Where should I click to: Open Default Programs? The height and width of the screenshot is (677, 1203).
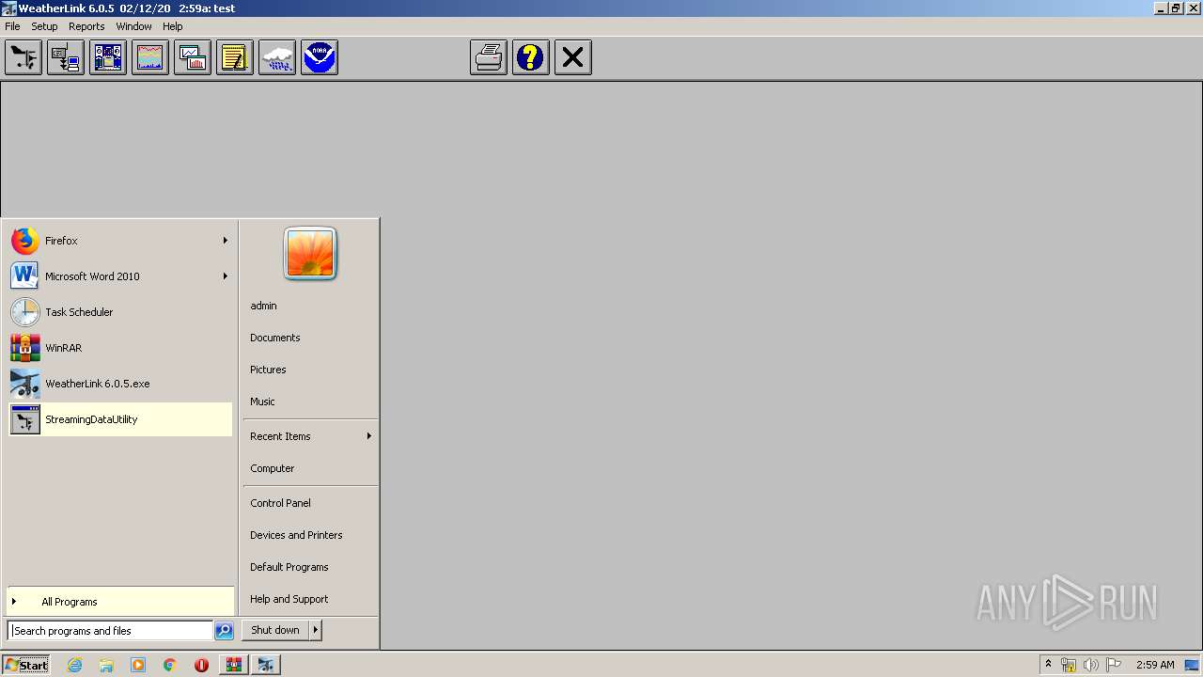289,567
